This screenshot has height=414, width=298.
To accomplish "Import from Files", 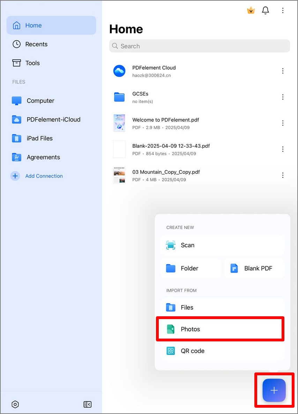I will [222, 307].
